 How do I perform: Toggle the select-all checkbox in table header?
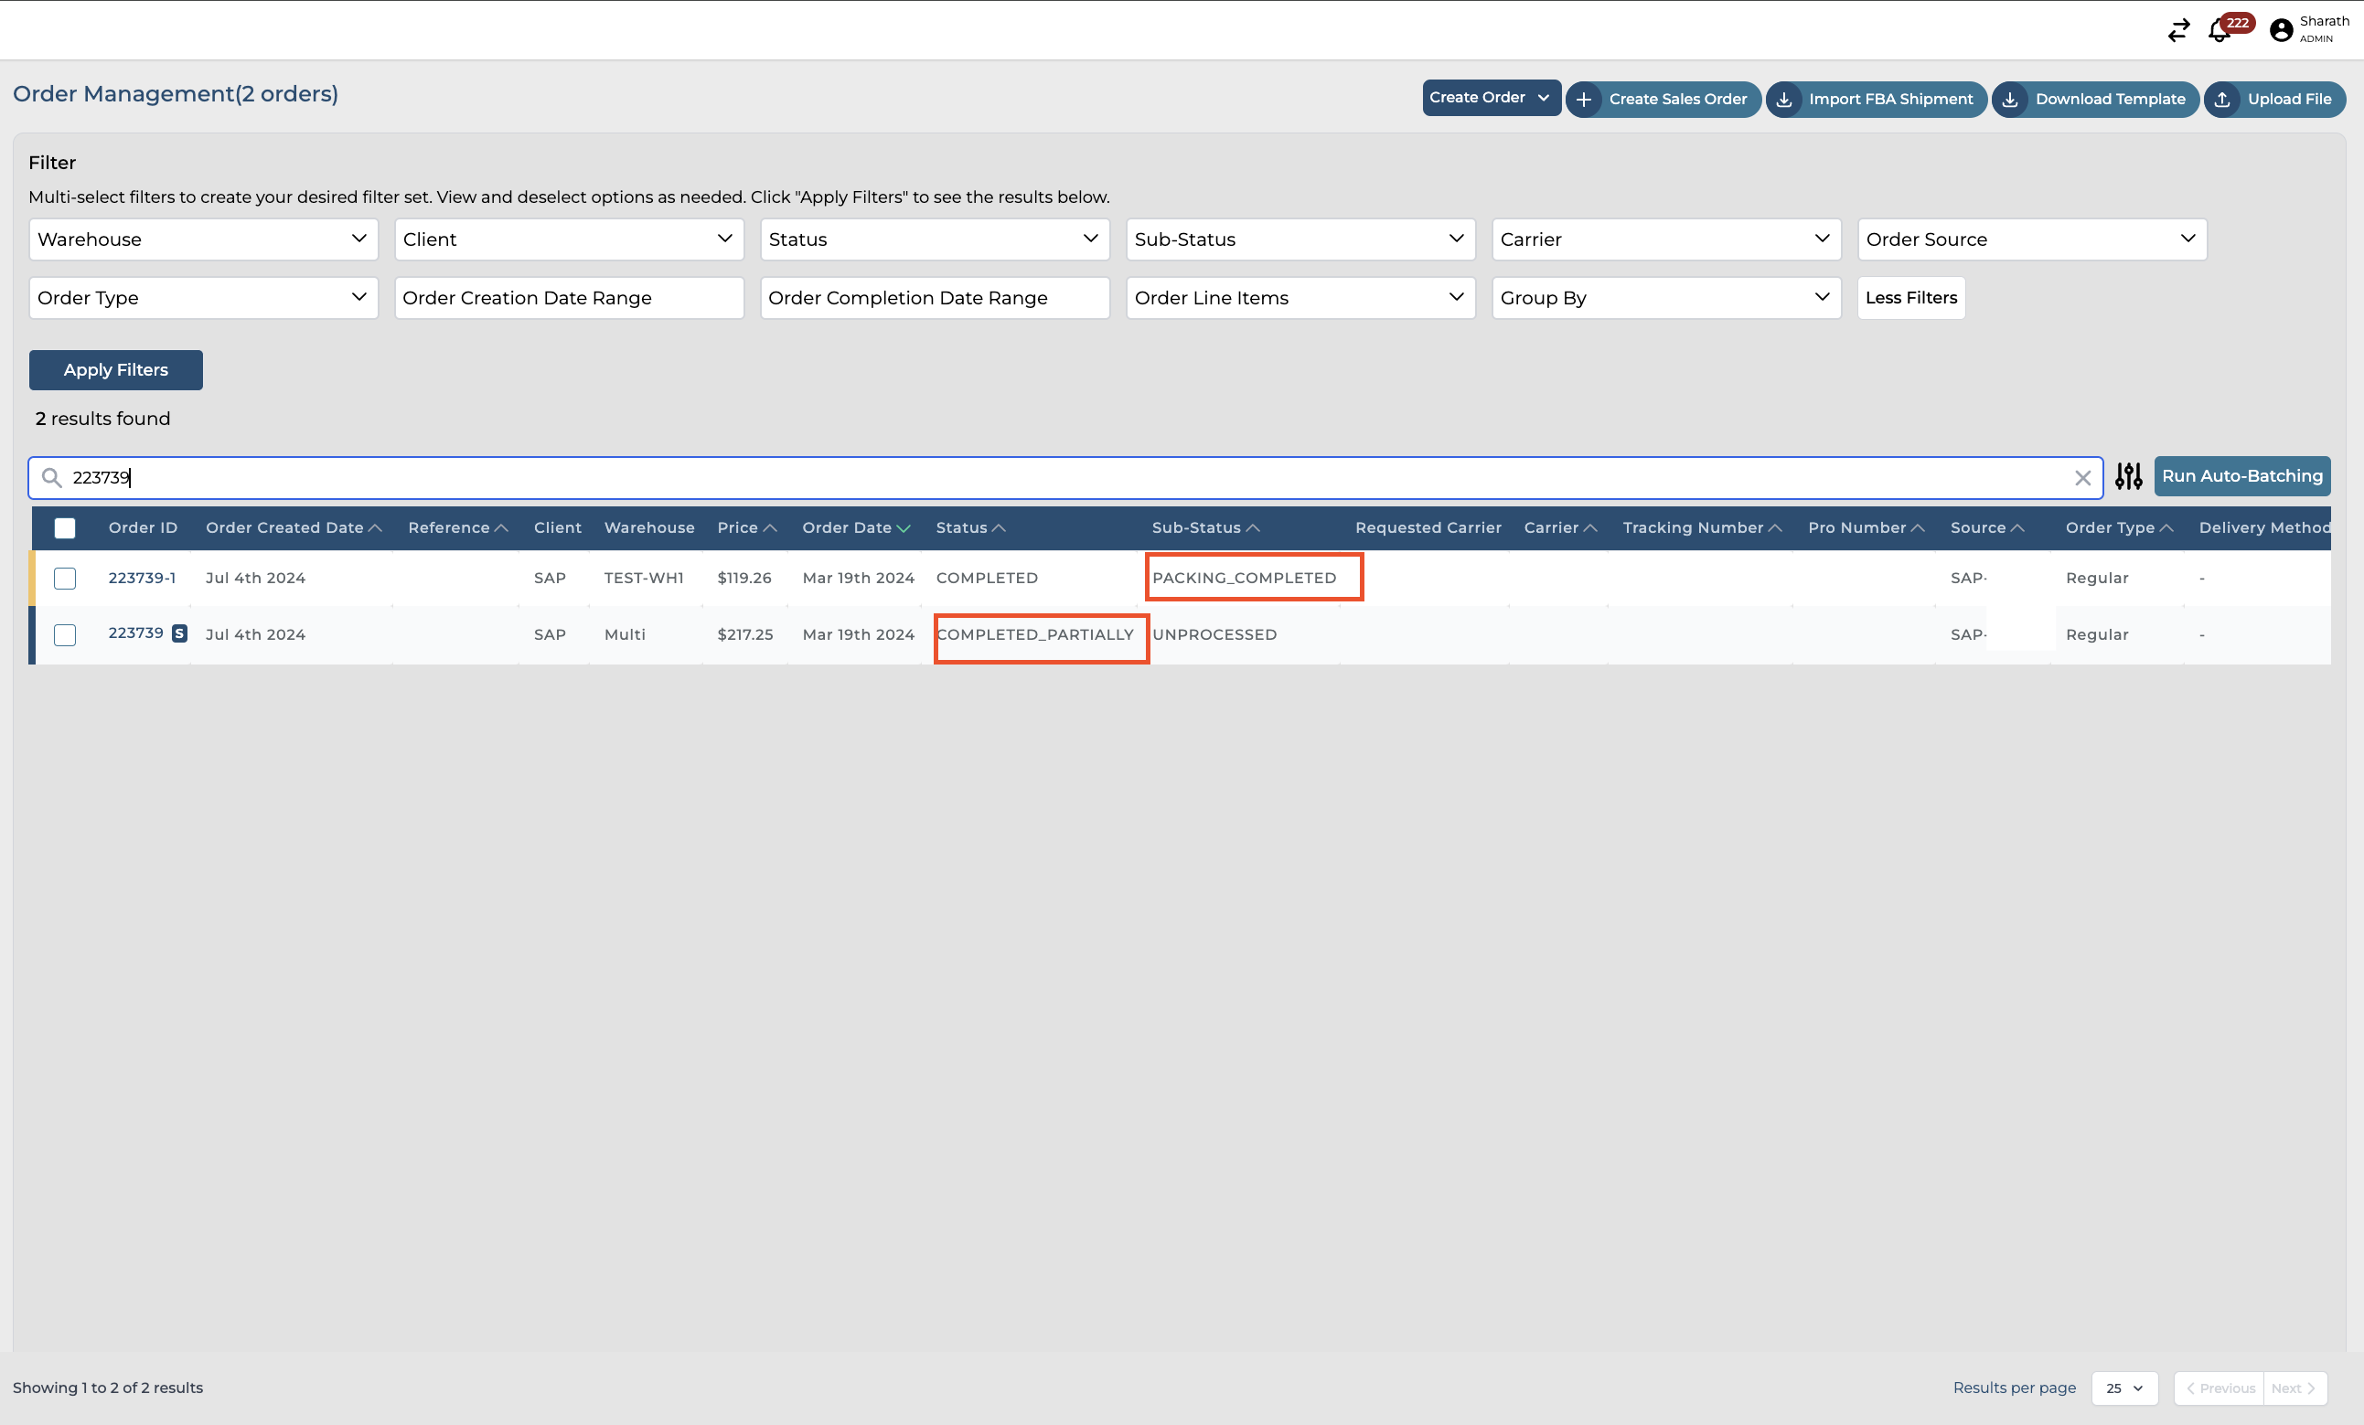pos(64,528)
